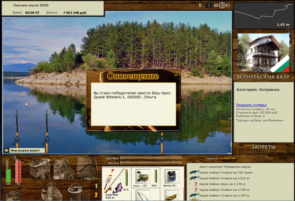Image resolution: width=295 pixels, height=201 pixels.
Task: Click the yellow-blue float in the water
Action: 27,105
